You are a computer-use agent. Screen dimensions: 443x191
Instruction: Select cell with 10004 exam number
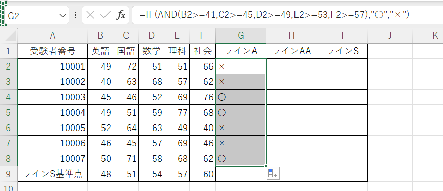52,113
